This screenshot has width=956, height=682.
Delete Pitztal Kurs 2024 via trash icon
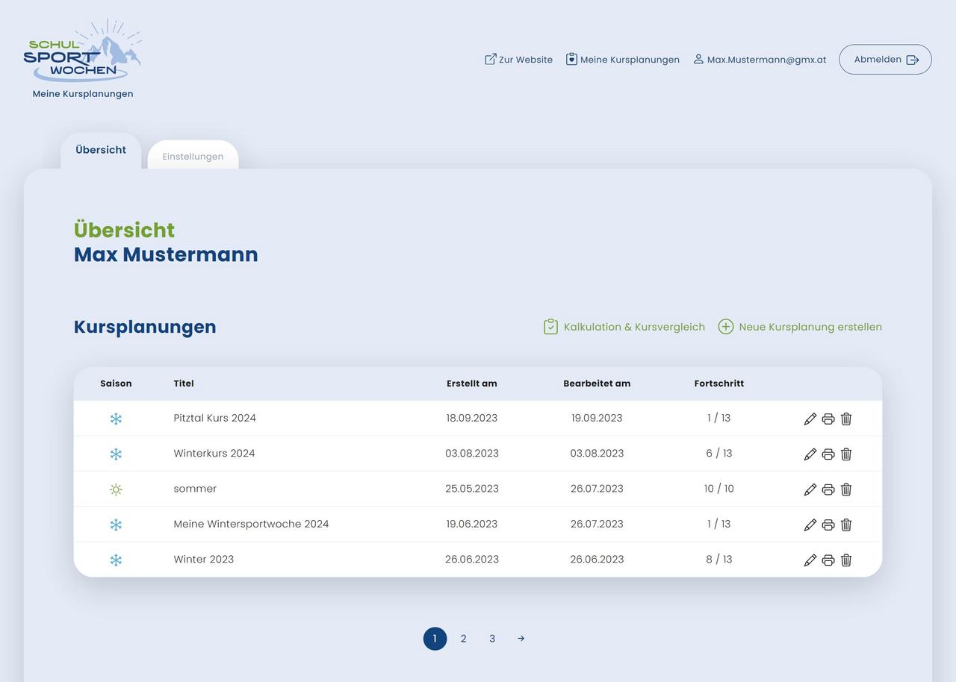846,419
